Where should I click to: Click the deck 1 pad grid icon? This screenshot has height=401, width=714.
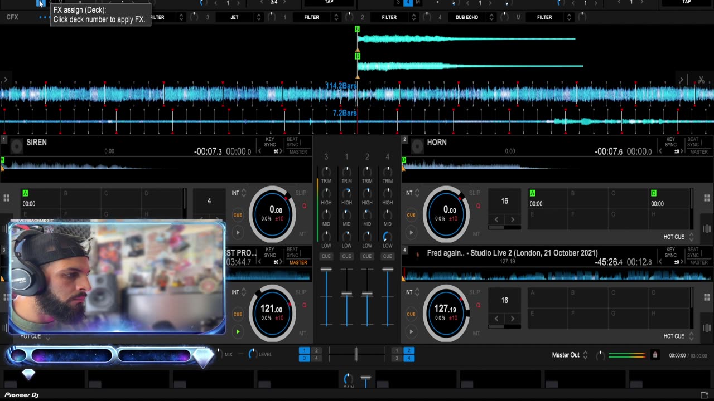[x=6, y=198]
